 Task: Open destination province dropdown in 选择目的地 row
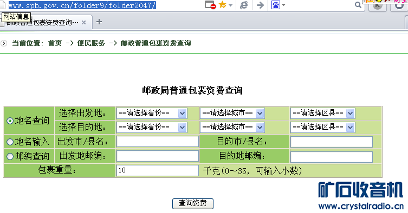click(152, 127)
